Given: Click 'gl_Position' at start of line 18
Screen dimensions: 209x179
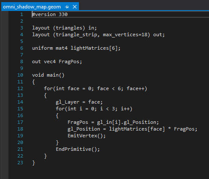Looking at the screenshot, I should pyautogui.click(x=84, y=129).
